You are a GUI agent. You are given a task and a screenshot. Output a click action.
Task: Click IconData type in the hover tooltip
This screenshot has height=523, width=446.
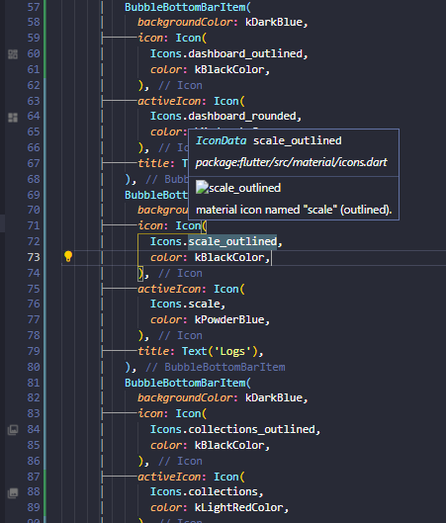(x=222, y=140)
